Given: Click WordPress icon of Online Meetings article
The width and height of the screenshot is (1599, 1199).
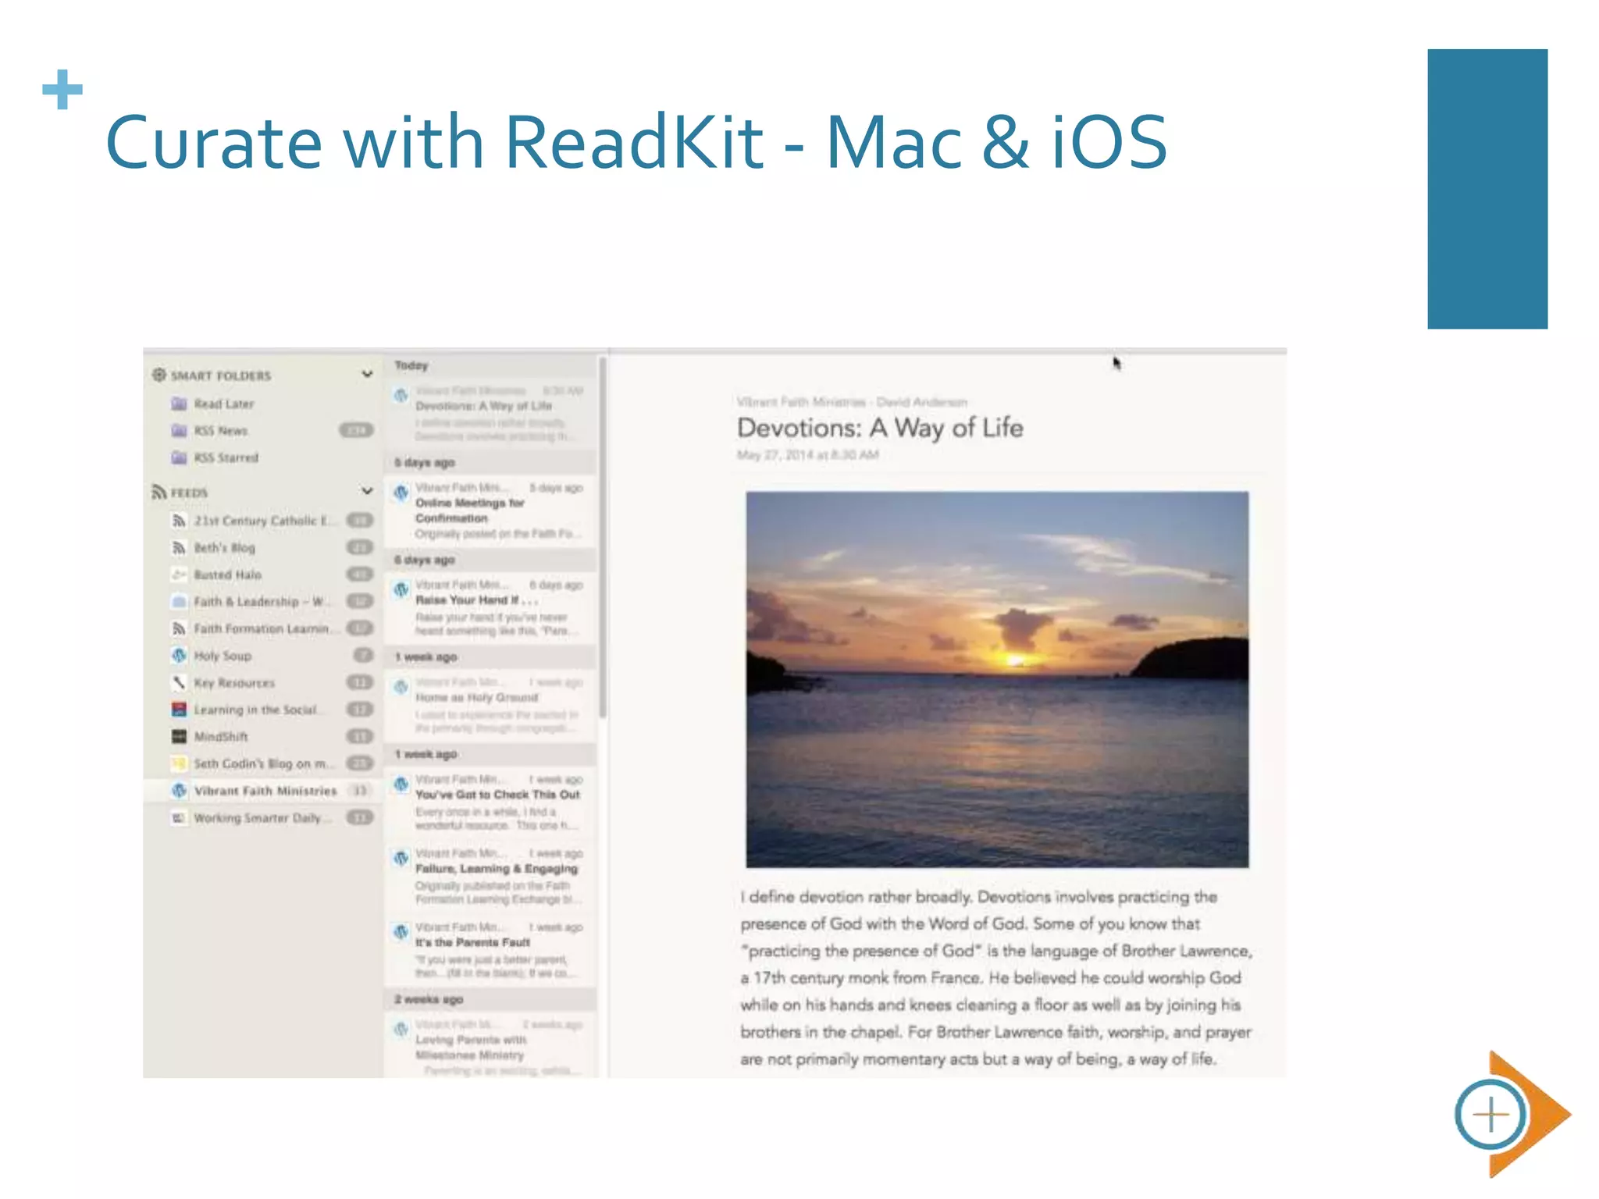Looking at the screenshot, I should pyautogui.click(x=401, y=493).
